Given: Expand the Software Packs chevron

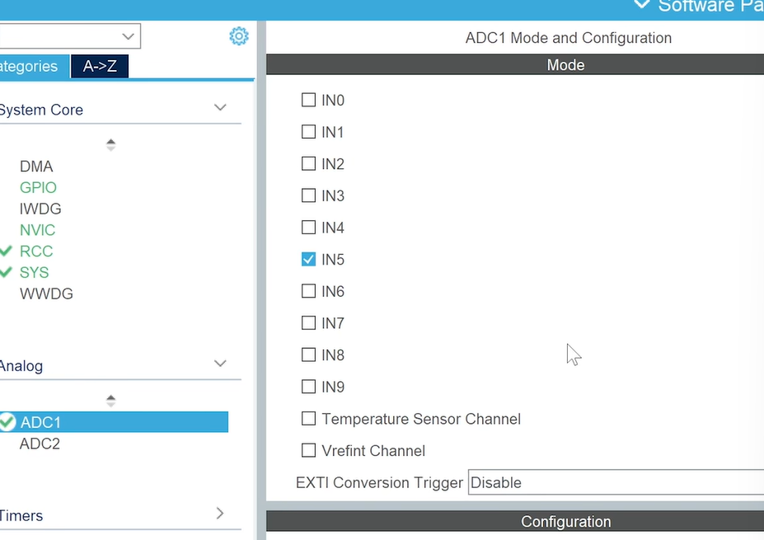Looking at the screenshot, I should tap(642, 4).
